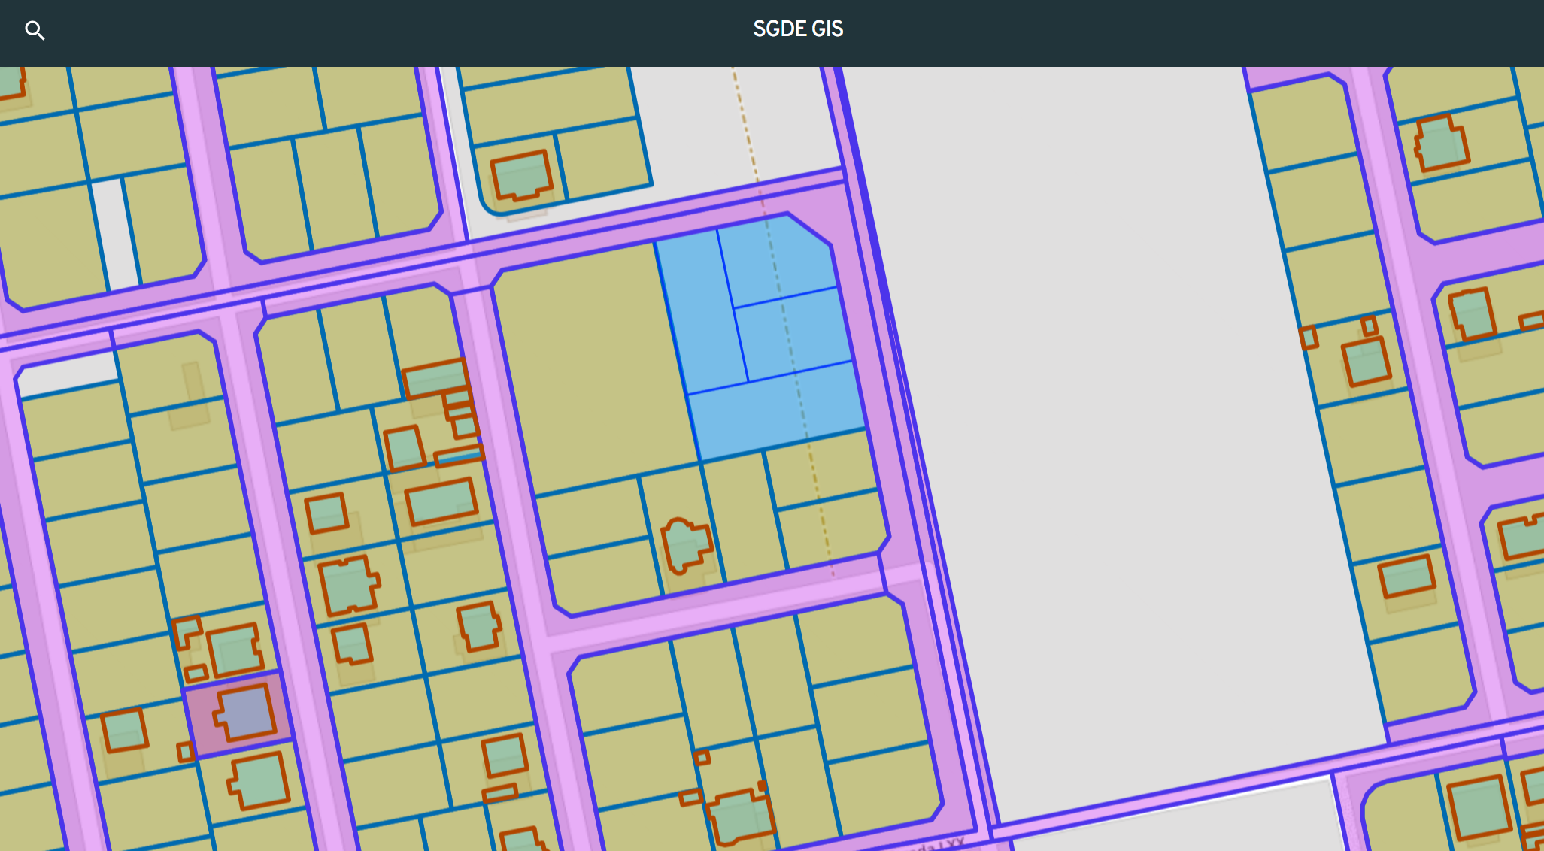This screenshot has width=1544, height=851.
Task: Click the square building at the bottom-left
Action: point(124,729)
